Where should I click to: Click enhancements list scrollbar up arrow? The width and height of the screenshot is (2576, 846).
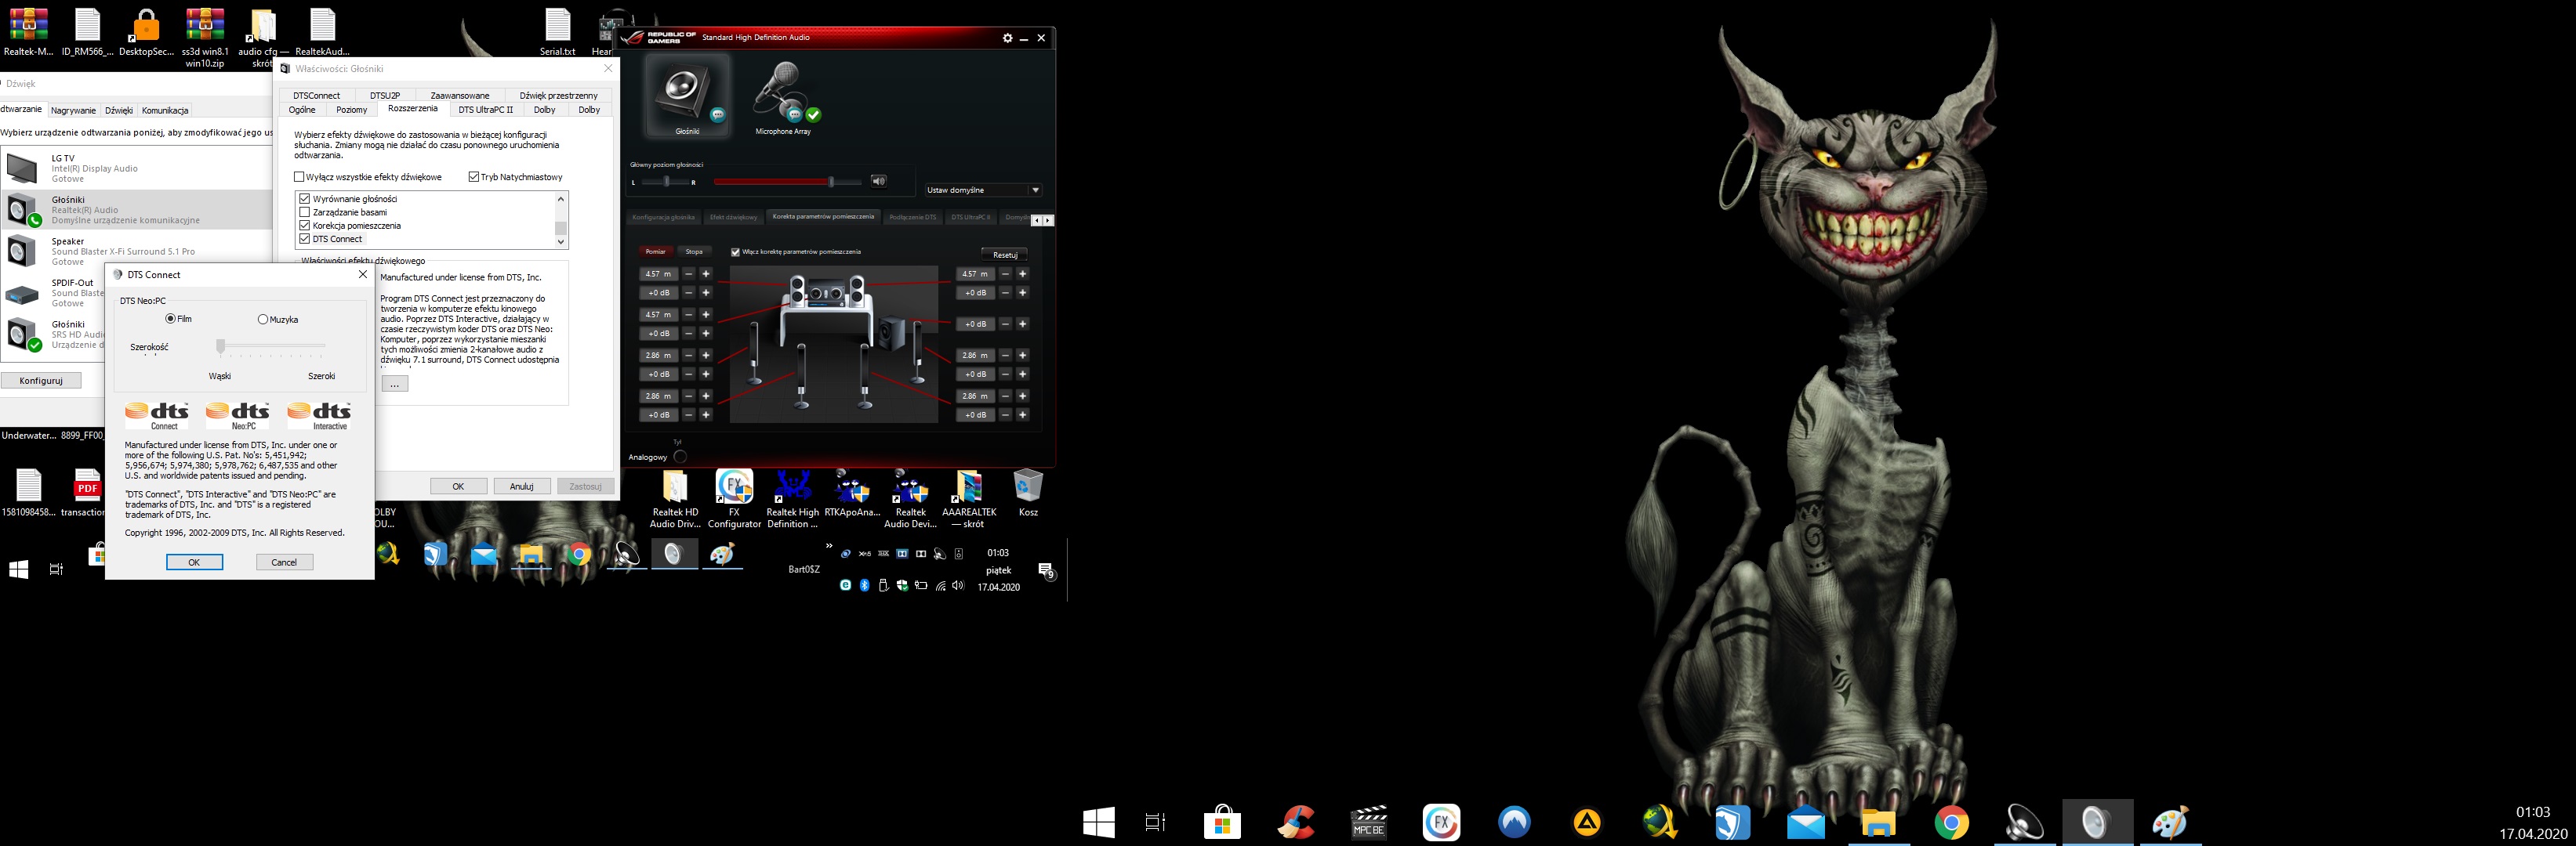tap(560, 197)
